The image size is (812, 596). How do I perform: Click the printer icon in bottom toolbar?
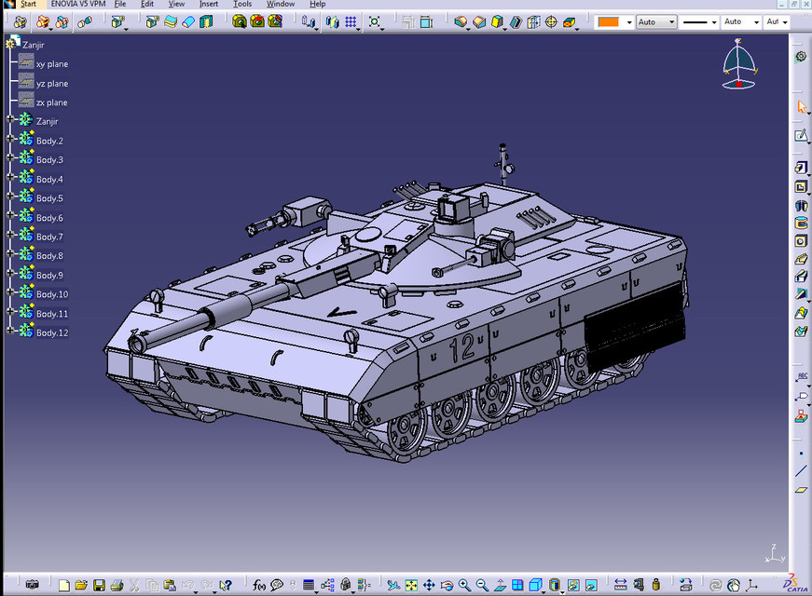point(117,586)
